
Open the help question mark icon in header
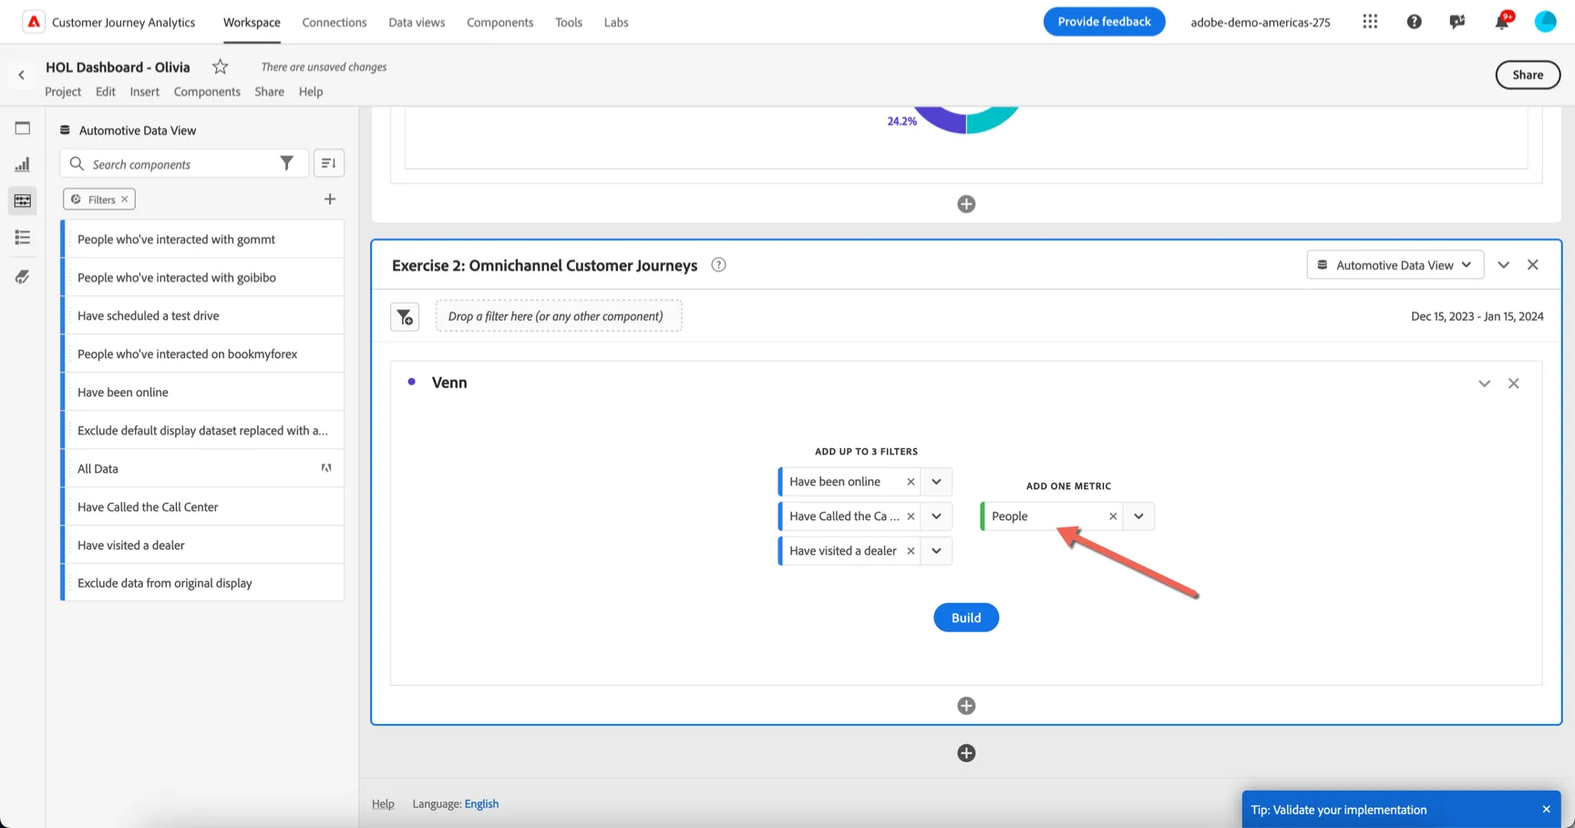(x=1414, y=22)
